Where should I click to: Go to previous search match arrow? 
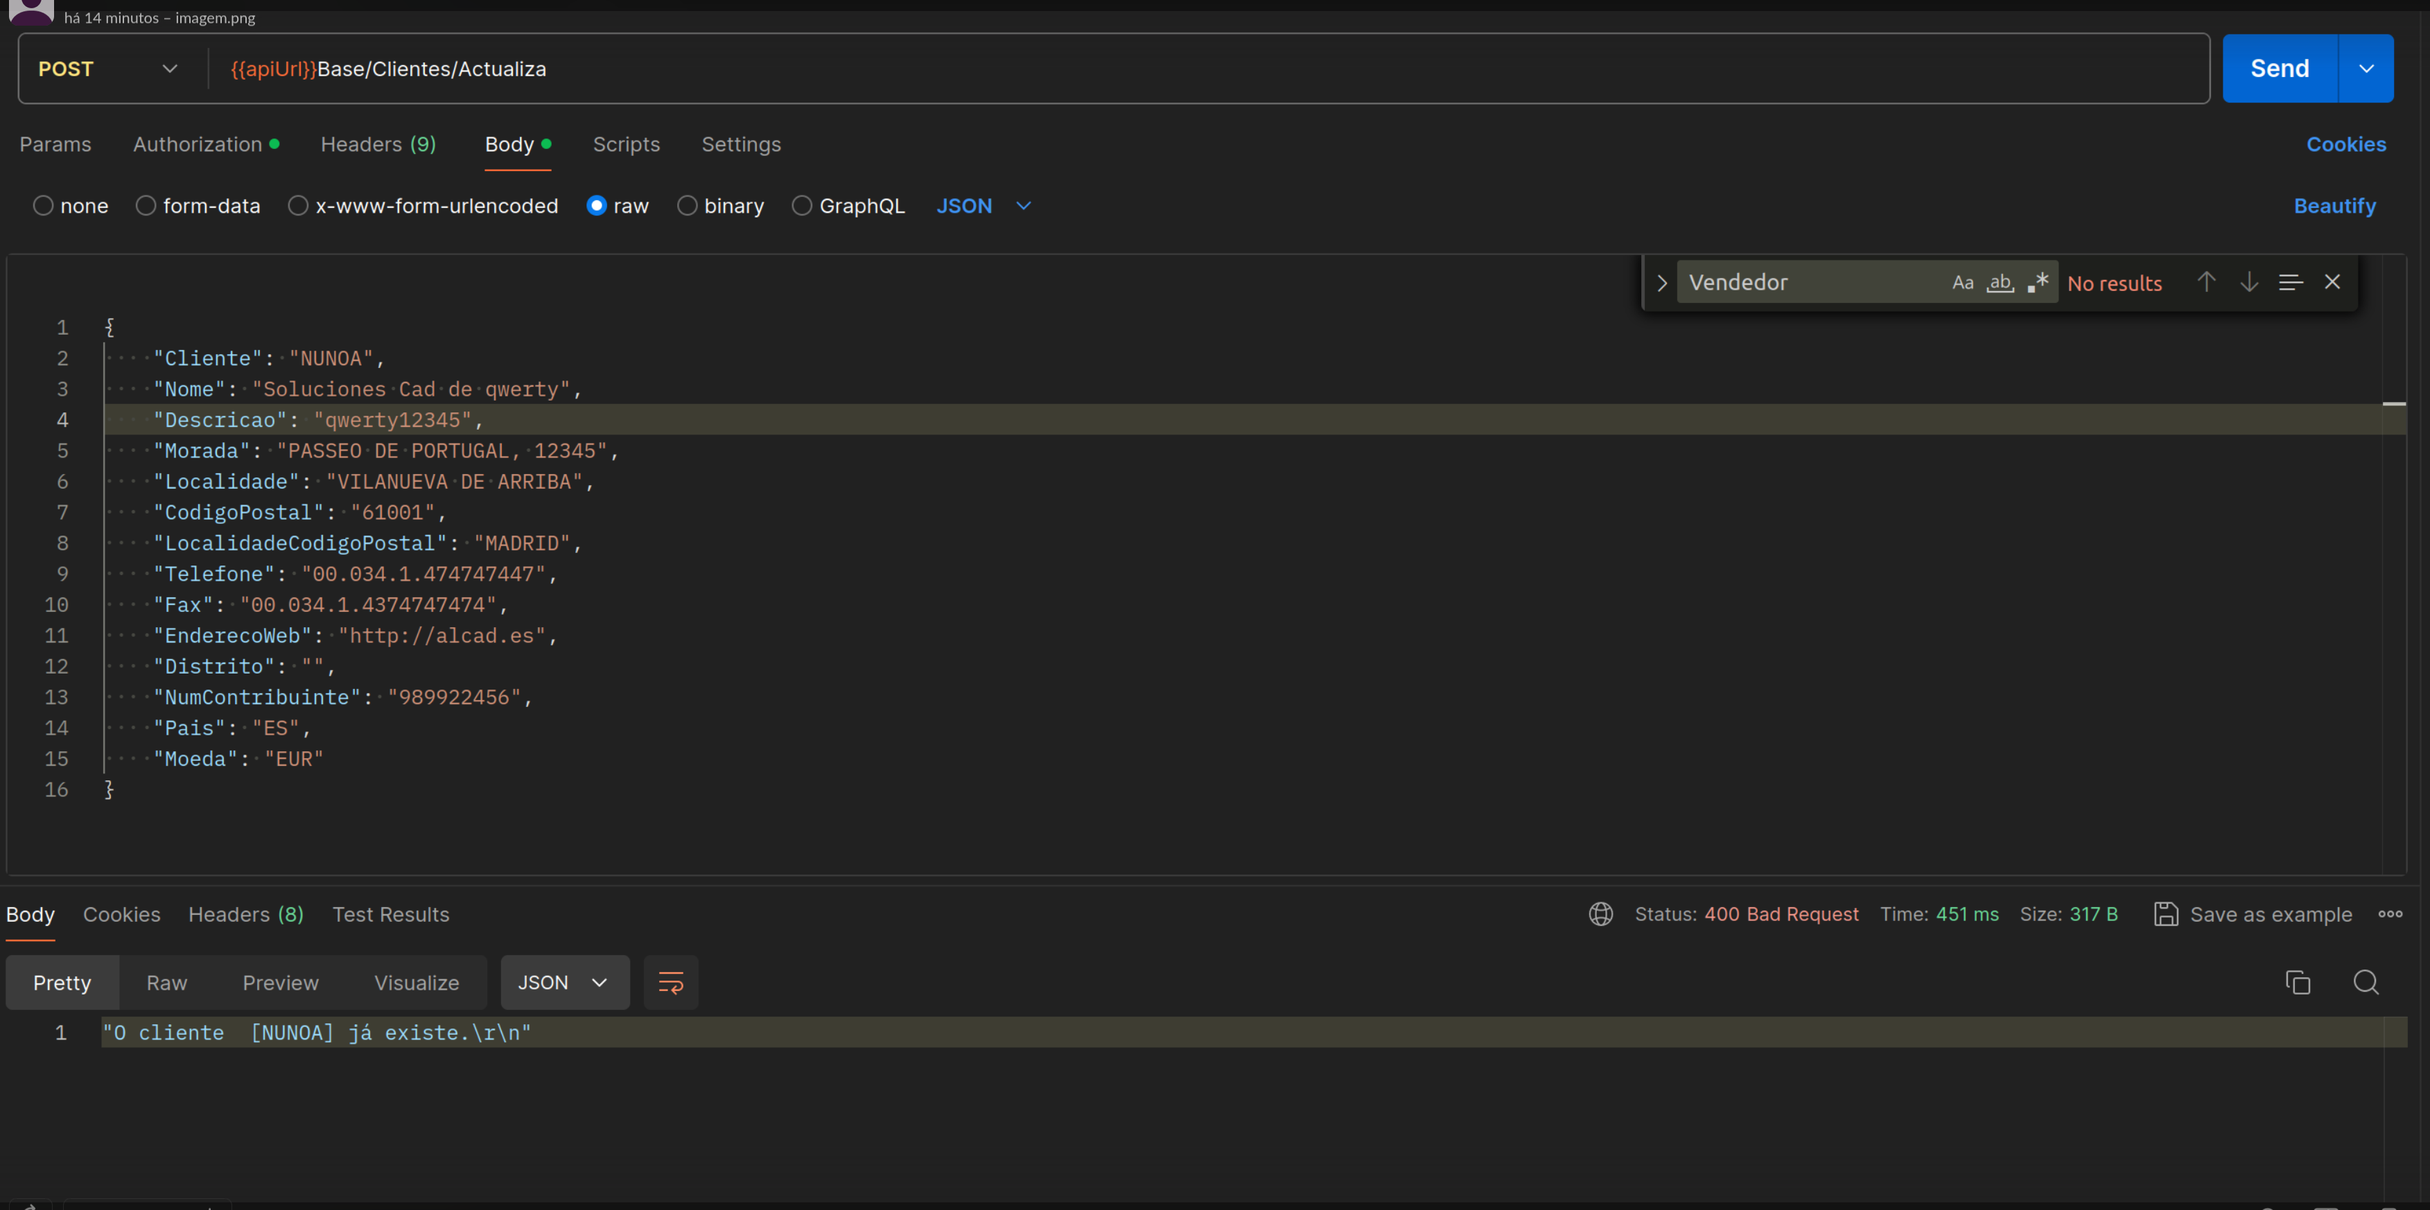[x=2205, y=282]
